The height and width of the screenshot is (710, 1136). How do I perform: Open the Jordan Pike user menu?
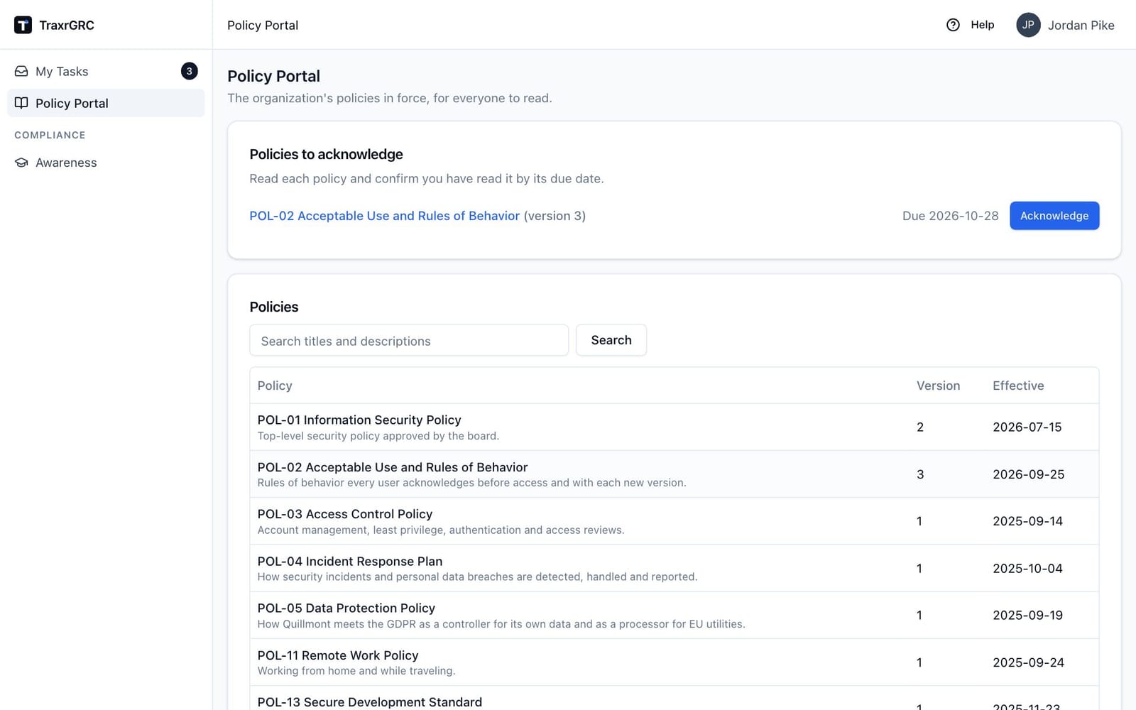tap(1065, 25)
